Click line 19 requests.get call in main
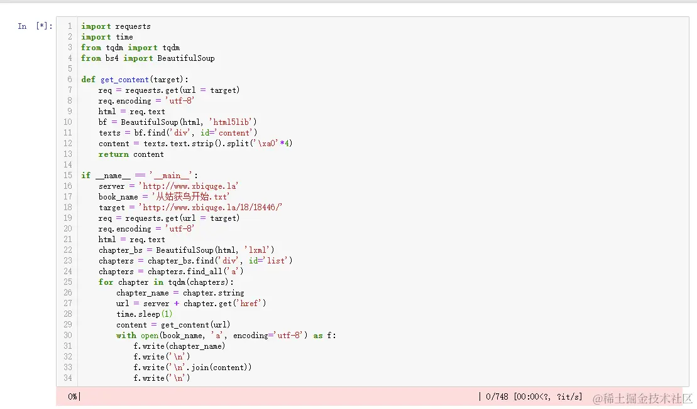The image size is (697, 409). click(x=169, y=218)
